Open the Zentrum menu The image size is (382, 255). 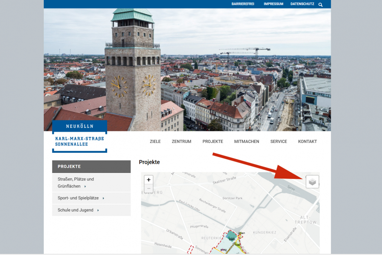click(x=181, y=141)
